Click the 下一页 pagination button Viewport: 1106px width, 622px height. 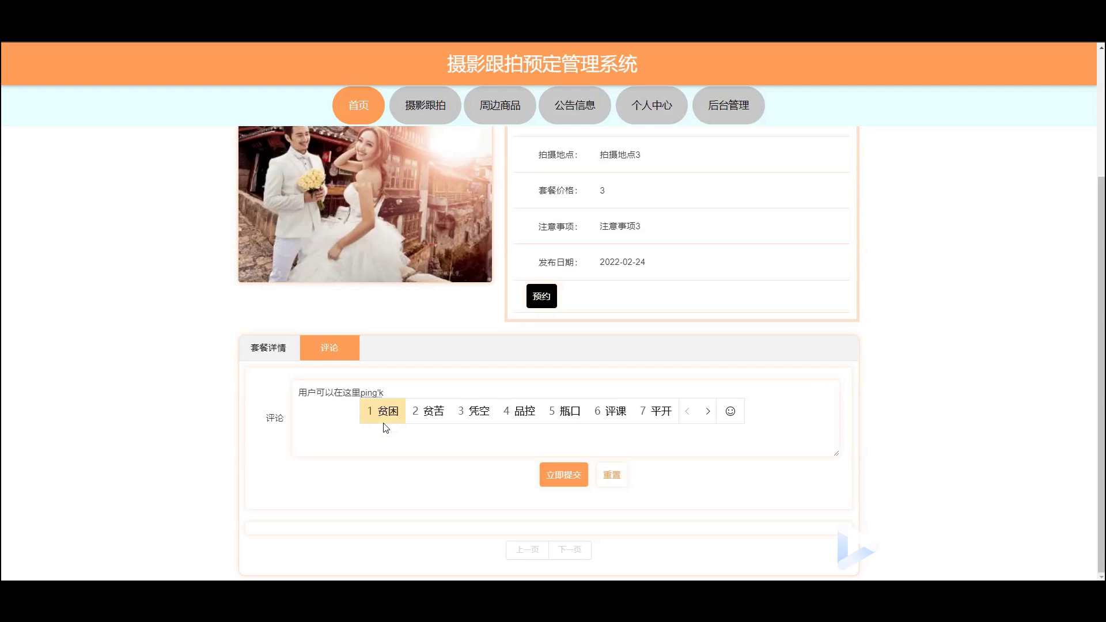click(570, 549)
